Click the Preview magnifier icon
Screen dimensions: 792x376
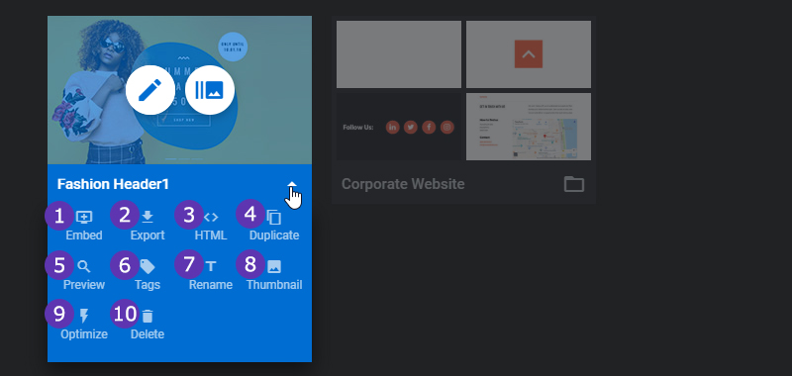pyautogui.click(x=84, y=266)
